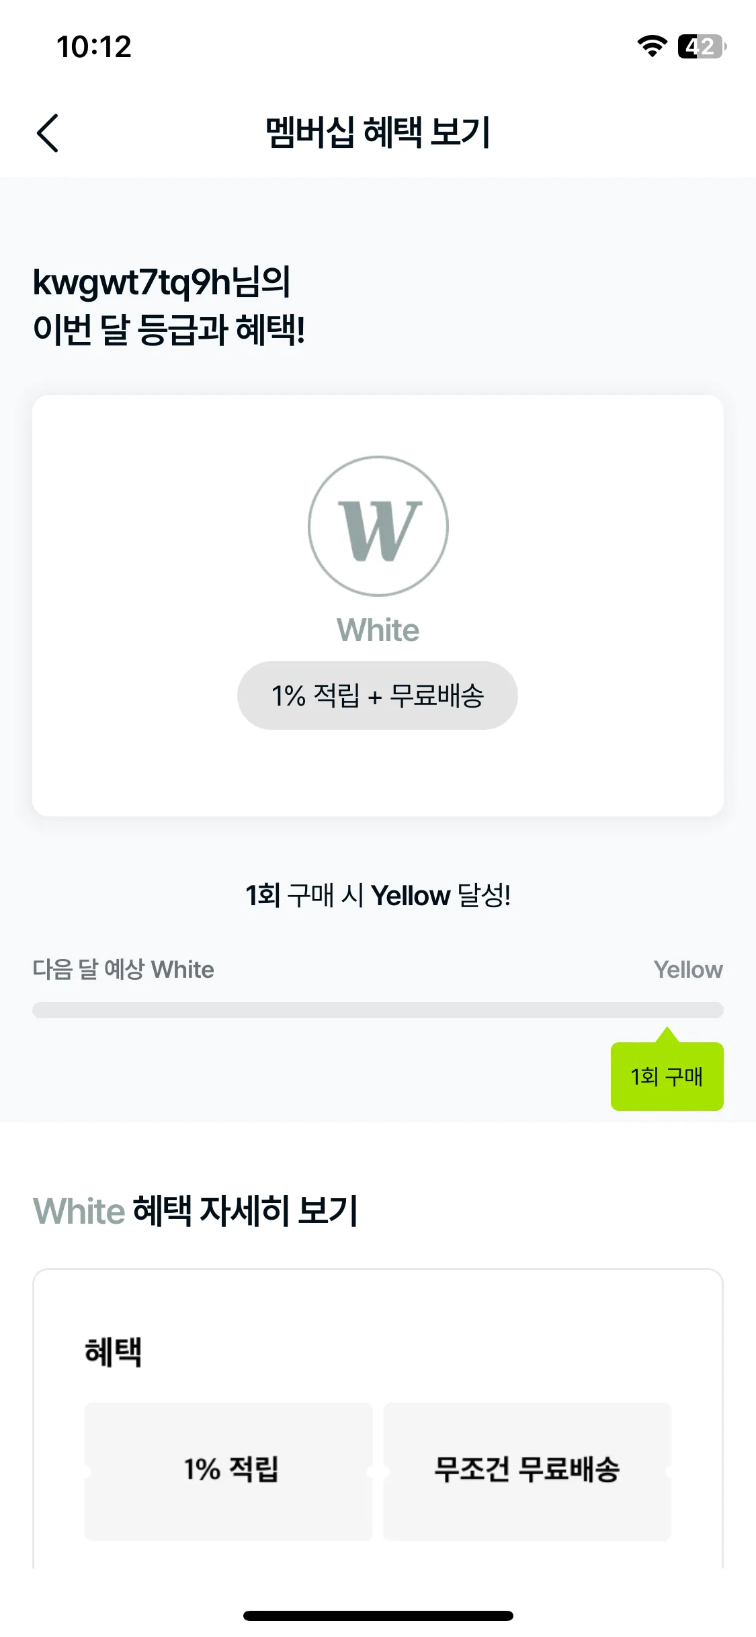Tap the home indicator bar
The image size is (756, 1637).
coord(378,1615)
